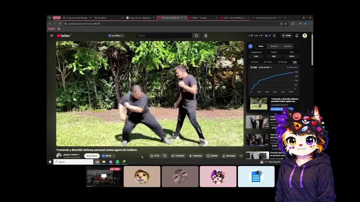360x202 pixels.
Task: Select the 24 hours range
Action: point(255,62)
